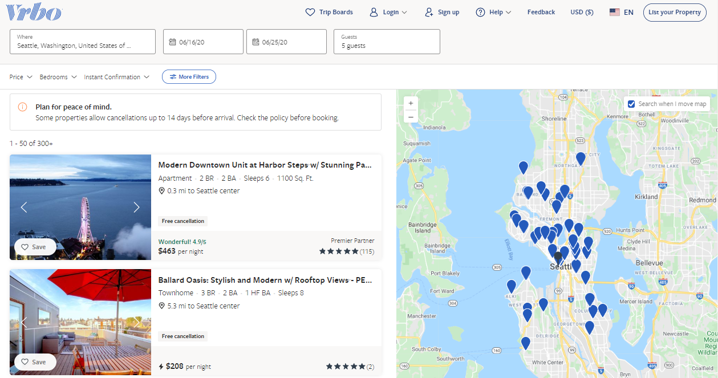The height and width of the screenshot is (378, 718).
Task: Click the info icon in peace of mind notice
Action: [22, 107]
